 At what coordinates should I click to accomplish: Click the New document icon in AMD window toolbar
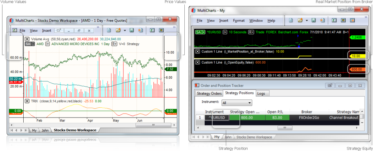pyautogui.click(x=109, y=31)
